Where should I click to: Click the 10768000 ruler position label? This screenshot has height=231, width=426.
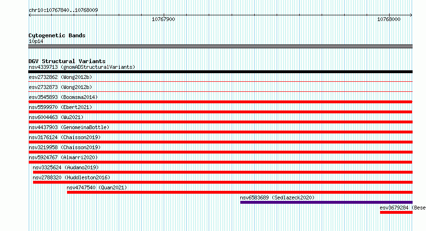click(x=389, y=19)
